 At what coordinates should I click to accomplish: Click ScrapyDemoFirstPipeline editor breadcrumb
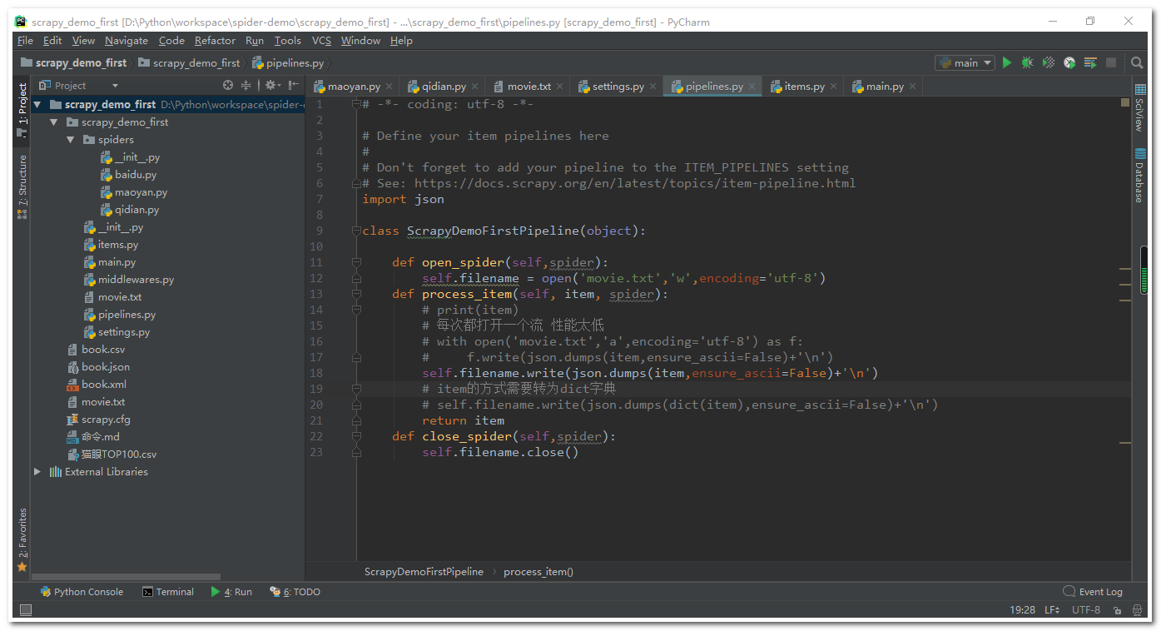pyautogui.click(x=424, y=572)
